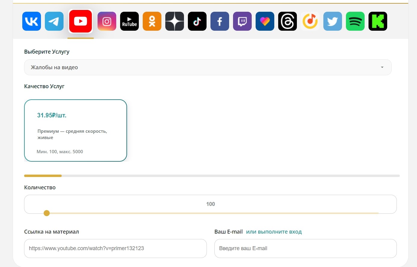Click the quantity field showing 100

pyautogui.click(x=210, y=204)
